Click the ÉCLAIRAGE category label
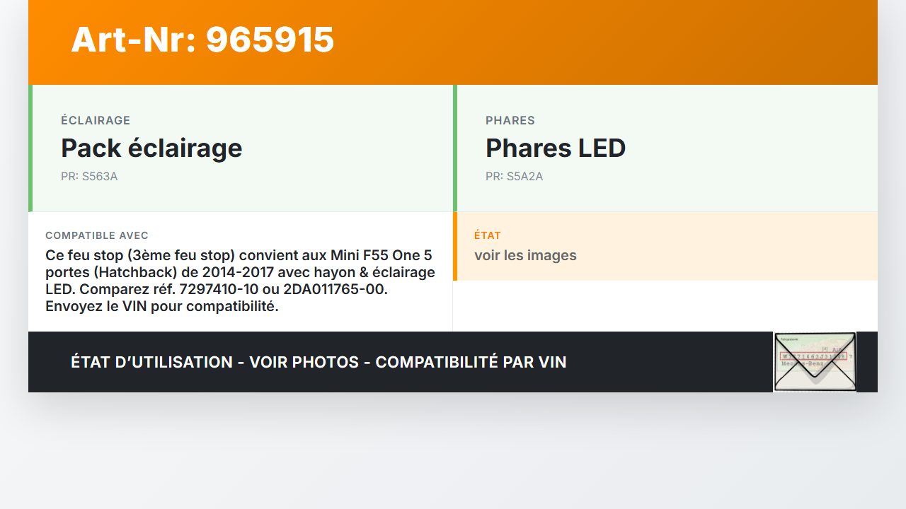 click(x=96, y=121)
